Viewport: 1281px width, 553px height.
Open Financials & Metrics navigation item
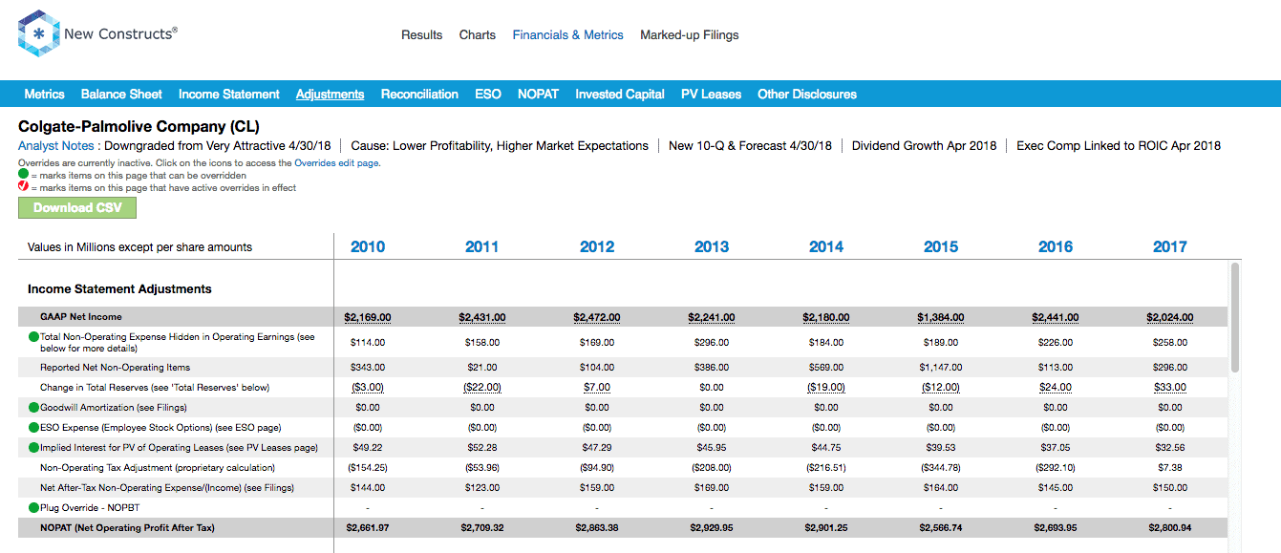pos(567,35)
